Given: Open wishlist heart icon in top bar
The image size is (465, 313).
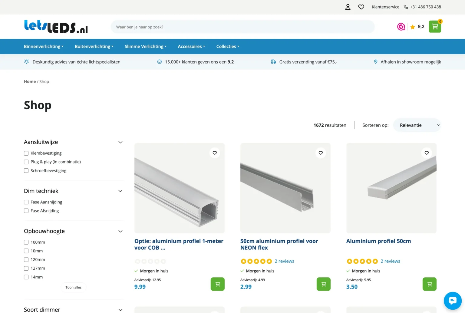Looking at the screenshot, I should click(x=361, y=7).
